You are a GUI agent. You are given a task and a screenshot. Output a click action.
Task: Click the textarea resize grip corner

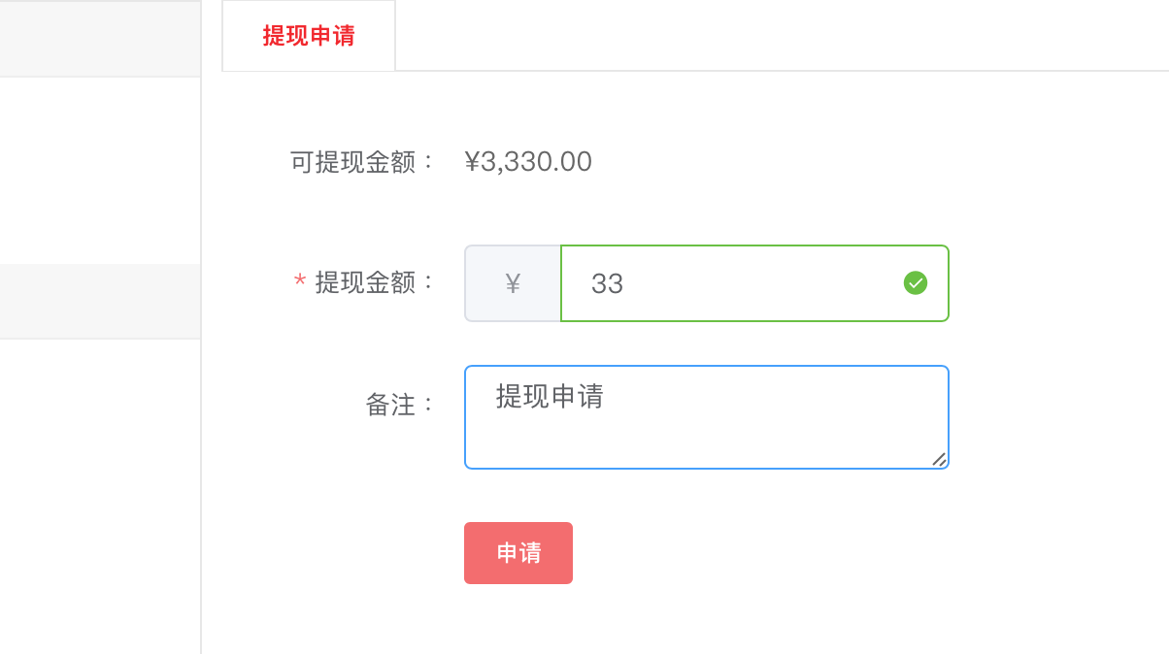(939, 459)
